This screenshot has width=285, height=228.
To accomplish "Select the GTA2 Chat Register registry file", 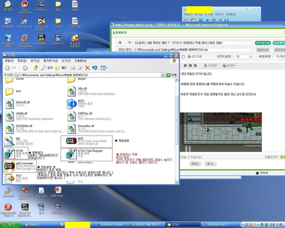I will (x=84, y=153).
